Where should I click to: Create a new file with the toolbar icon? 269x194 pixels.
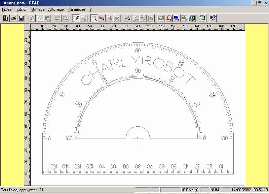[5, 18]
